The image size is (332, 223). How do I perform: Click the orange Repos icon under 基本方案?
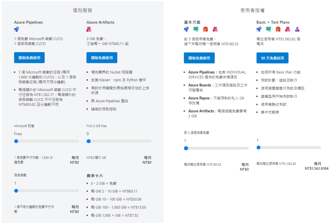(205, 29)
